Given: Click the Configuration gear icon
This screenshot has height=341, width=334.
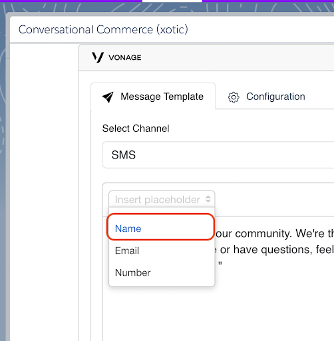Looking at the screenshot, I should [x=234, y=97].
